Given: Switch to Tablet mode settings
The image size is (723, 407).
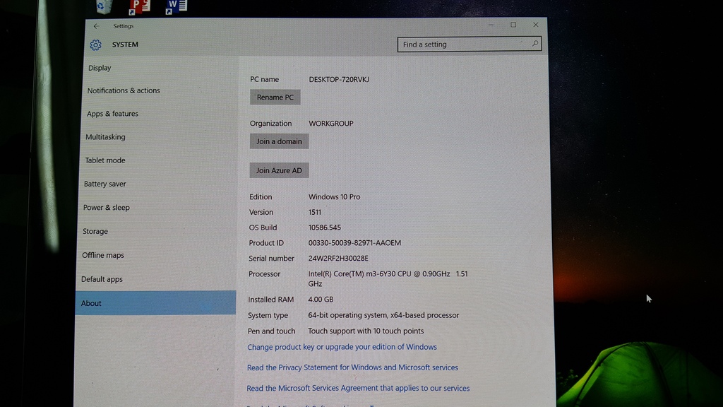Looking at the screenshot, I should (x=105, y=160).
